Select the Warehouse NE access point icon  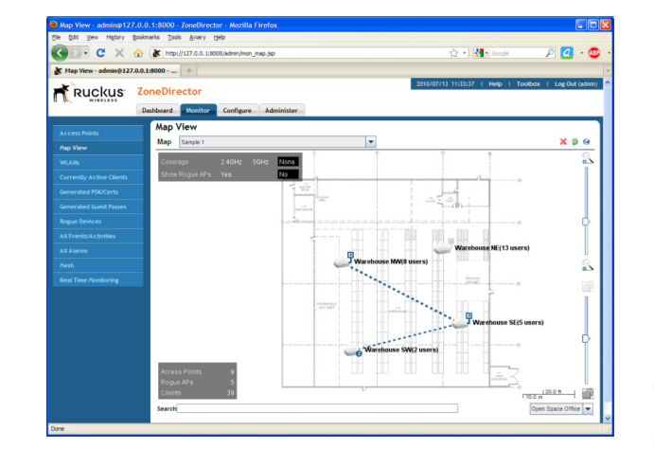click(x=442, y=248)
